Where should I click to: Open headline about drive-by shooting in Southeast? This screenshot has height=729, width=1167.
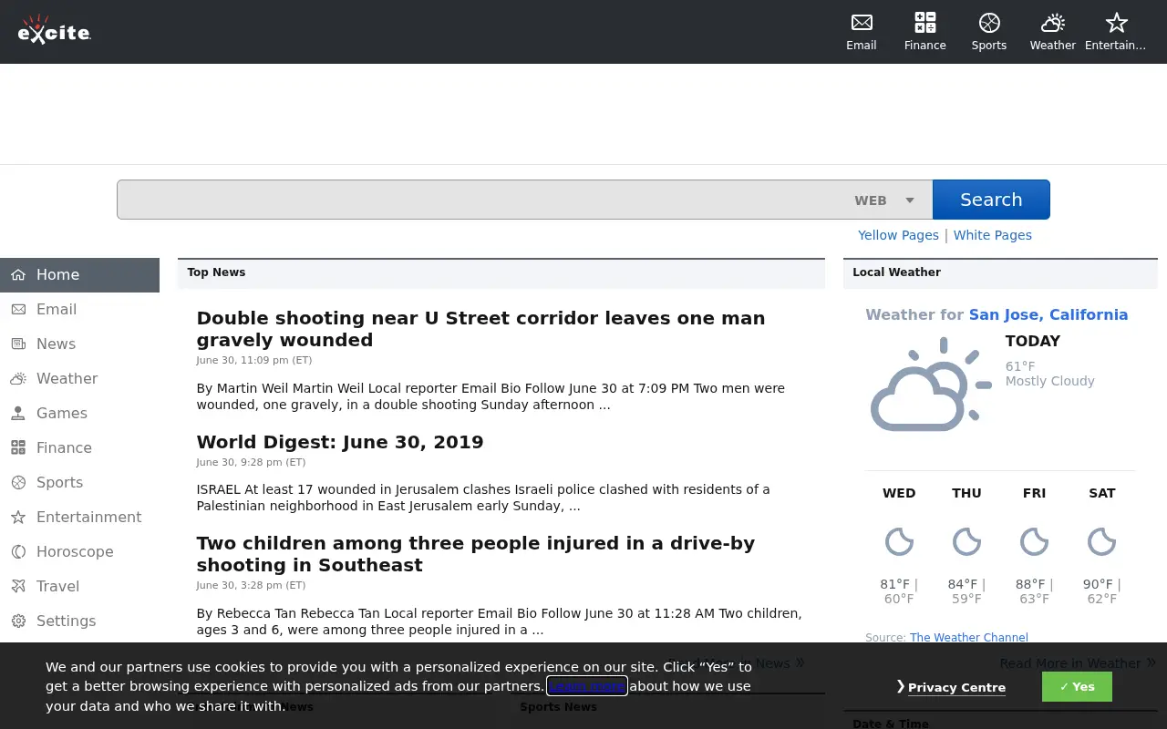[476, 554]
